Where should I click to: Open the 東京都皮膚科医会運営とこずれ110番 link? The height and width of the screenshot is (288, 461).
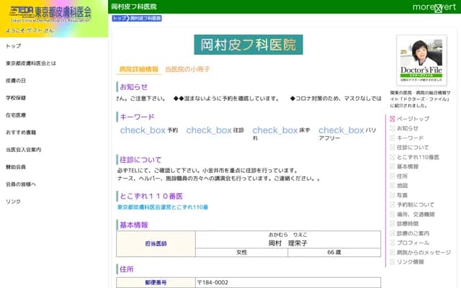point(163,207)
